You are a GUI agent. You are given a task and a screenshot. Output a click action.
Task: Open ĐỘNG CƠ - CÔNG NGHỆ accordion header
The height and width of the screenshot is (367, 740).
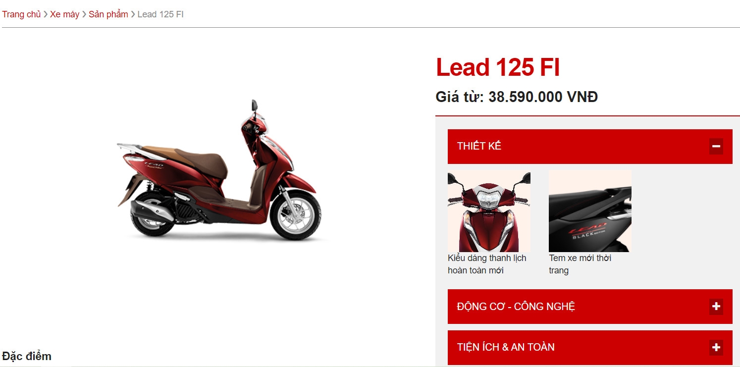(x=590, y=307)
